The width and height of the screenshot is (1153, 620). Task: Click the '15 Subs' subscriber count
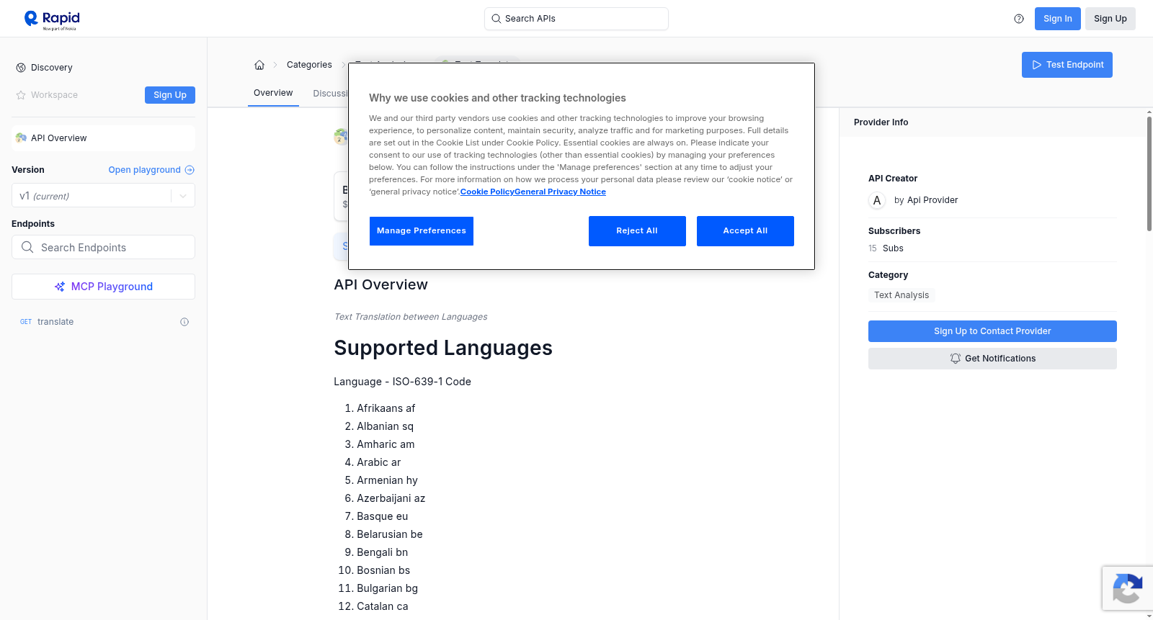[886, 248]
